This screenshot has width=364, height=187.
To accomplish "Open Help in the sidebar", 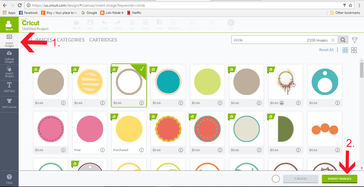I will pos(9,179).
